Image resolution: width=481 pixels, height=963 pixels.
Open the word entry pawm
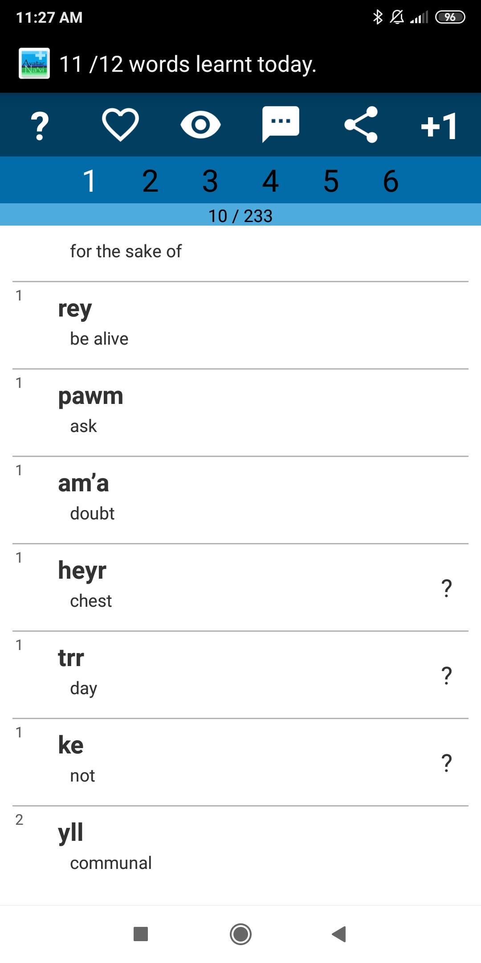tap(240, 412)
